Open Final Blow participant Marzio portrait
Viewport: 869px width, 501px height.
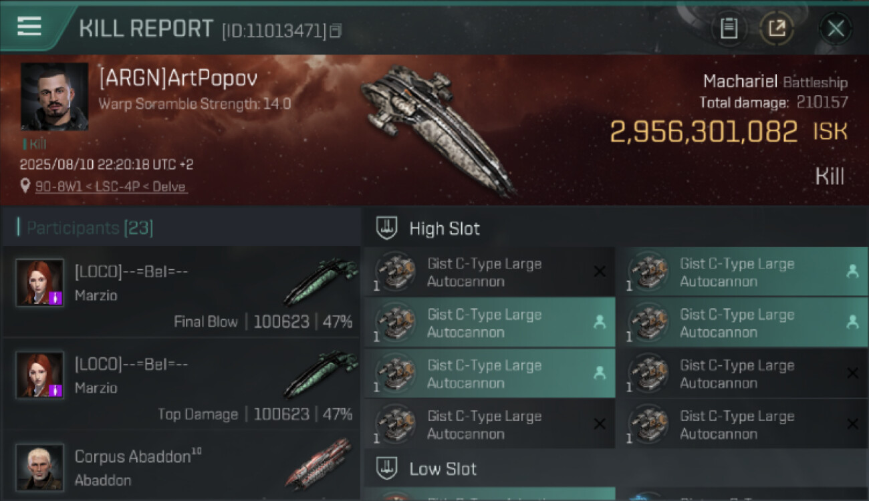click(x=40, y=283)
